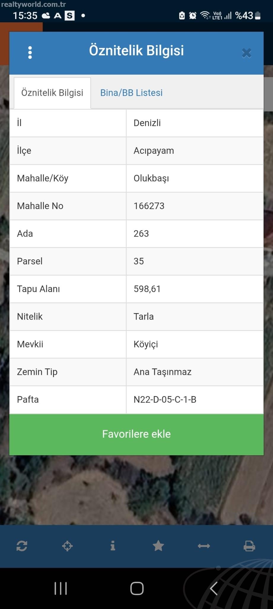Open Android recent apps button
The width and height of the screenshot is (273, 609).
click(61, 588)
